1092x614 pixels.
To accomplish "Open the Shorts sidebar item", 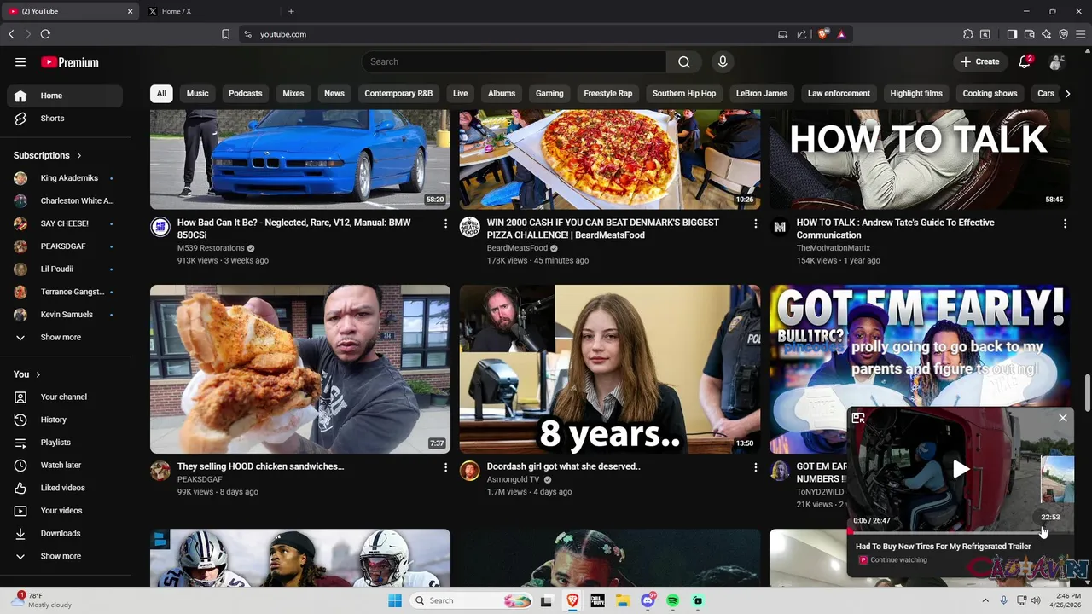I will pyautogui.click(x=65, y=119).
